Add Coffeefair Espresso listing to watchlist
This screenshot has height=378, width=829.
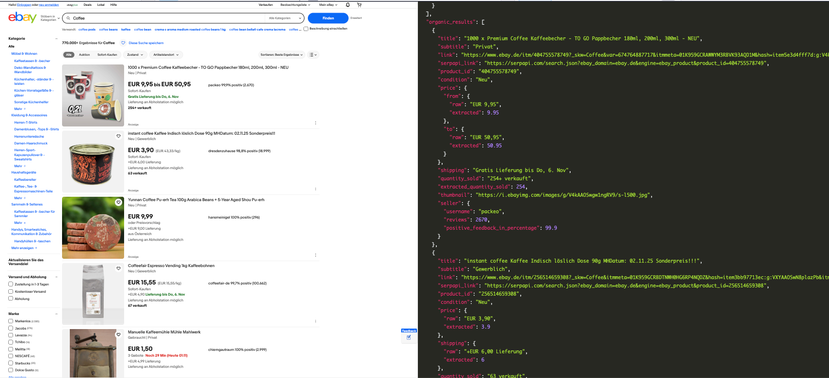pos(118,268)
